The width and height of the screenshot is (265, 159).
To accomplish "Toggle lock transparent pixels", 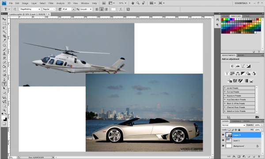I will [229, 130].
